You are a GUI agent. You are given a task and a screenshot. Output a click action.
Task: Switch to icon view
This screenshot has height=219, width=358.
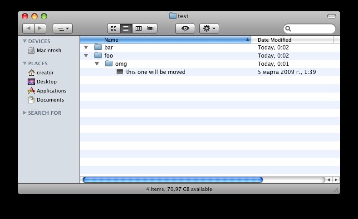coord(113,29)
